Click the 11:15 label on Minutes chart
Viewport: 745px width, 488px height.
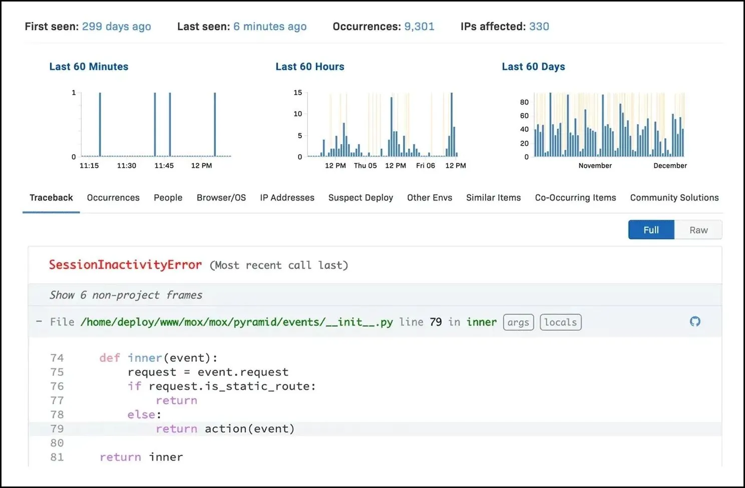pos(89,166)
